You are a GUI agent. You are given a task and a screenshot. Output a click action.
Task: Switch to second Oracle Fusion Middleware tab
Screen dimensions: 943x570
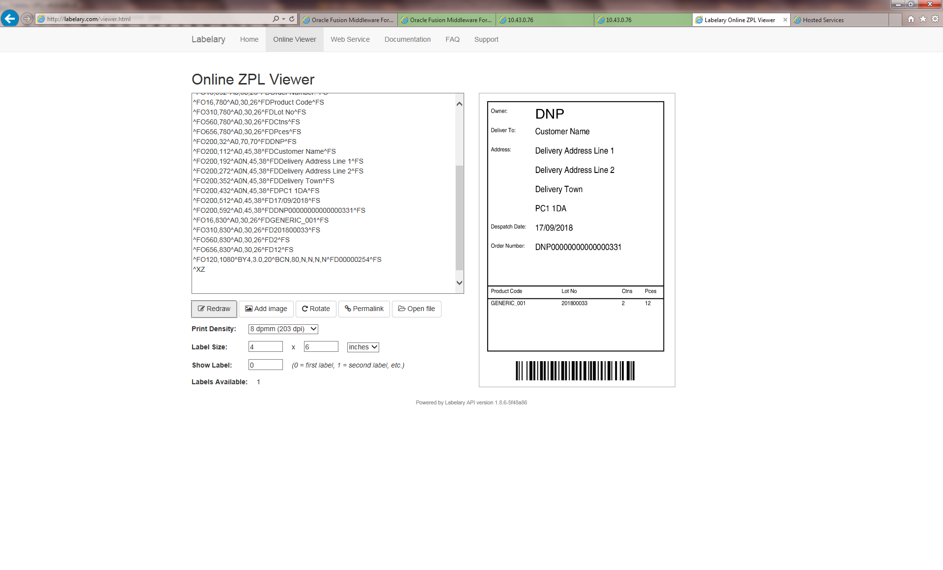tap(446, 20)
